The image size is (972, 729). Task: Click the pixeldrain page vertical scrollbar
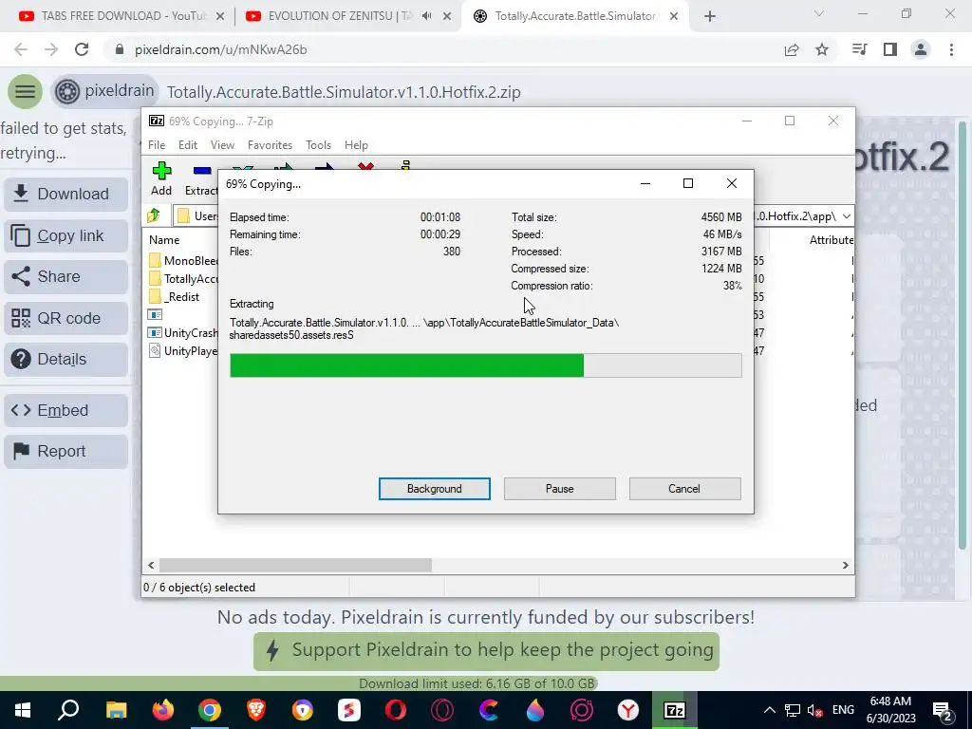click(x=963, y=335)
